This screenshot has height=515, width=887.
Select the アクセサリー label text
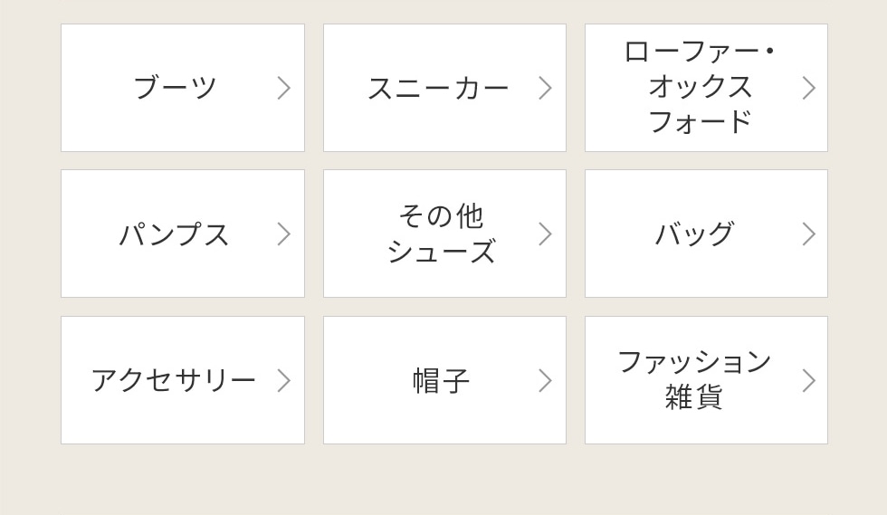(173, 380)
